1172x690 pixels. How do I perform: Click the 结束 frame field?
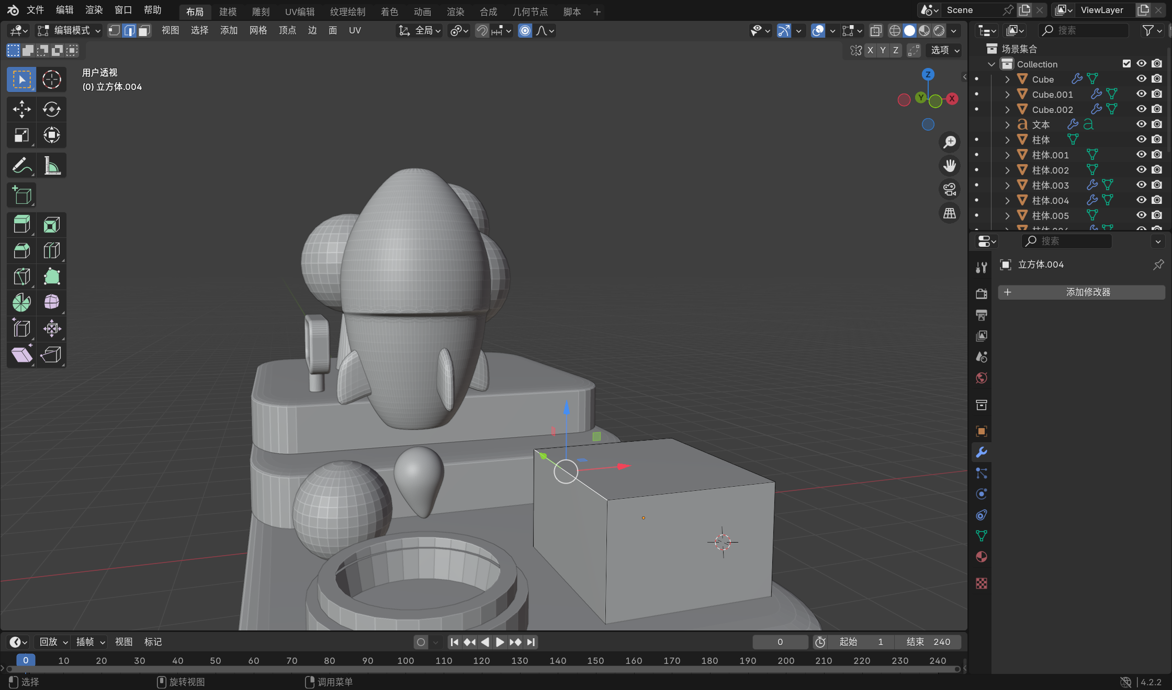pyautogui.click(x=929, y=642)
